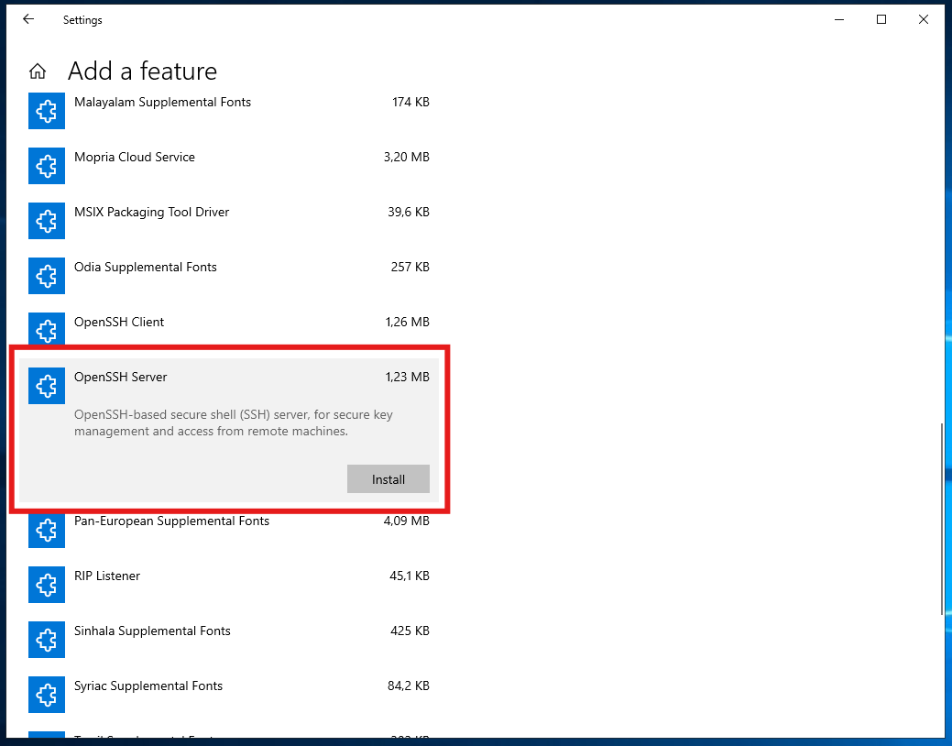The width and height of the screenshot is (952, 746).
Task: Click the OpenSSH Server feature icon
Action: pos(47,386)
